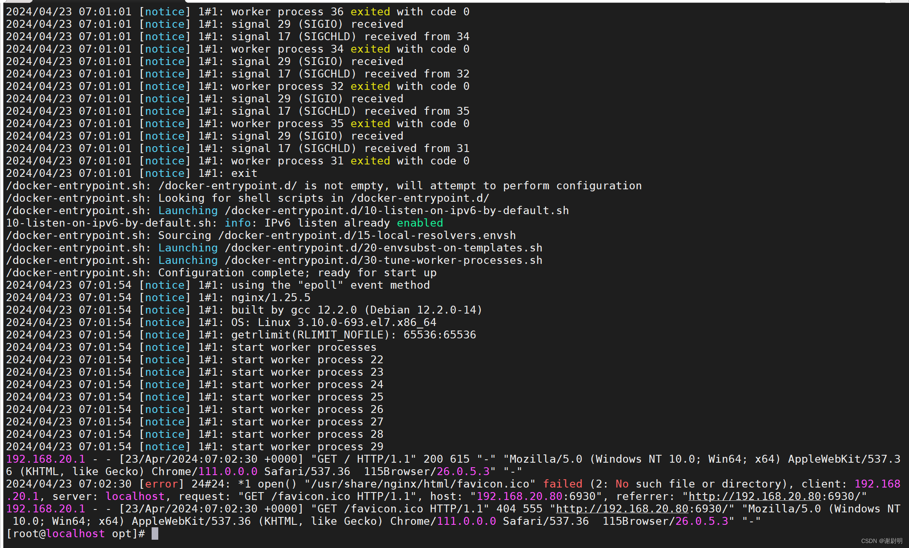Click the 'worker process 32 exited with code 0' line
The width and height of the screenshot is (909, 548).
(238, 86)
